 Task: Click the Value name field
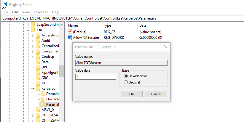[121, 63]
